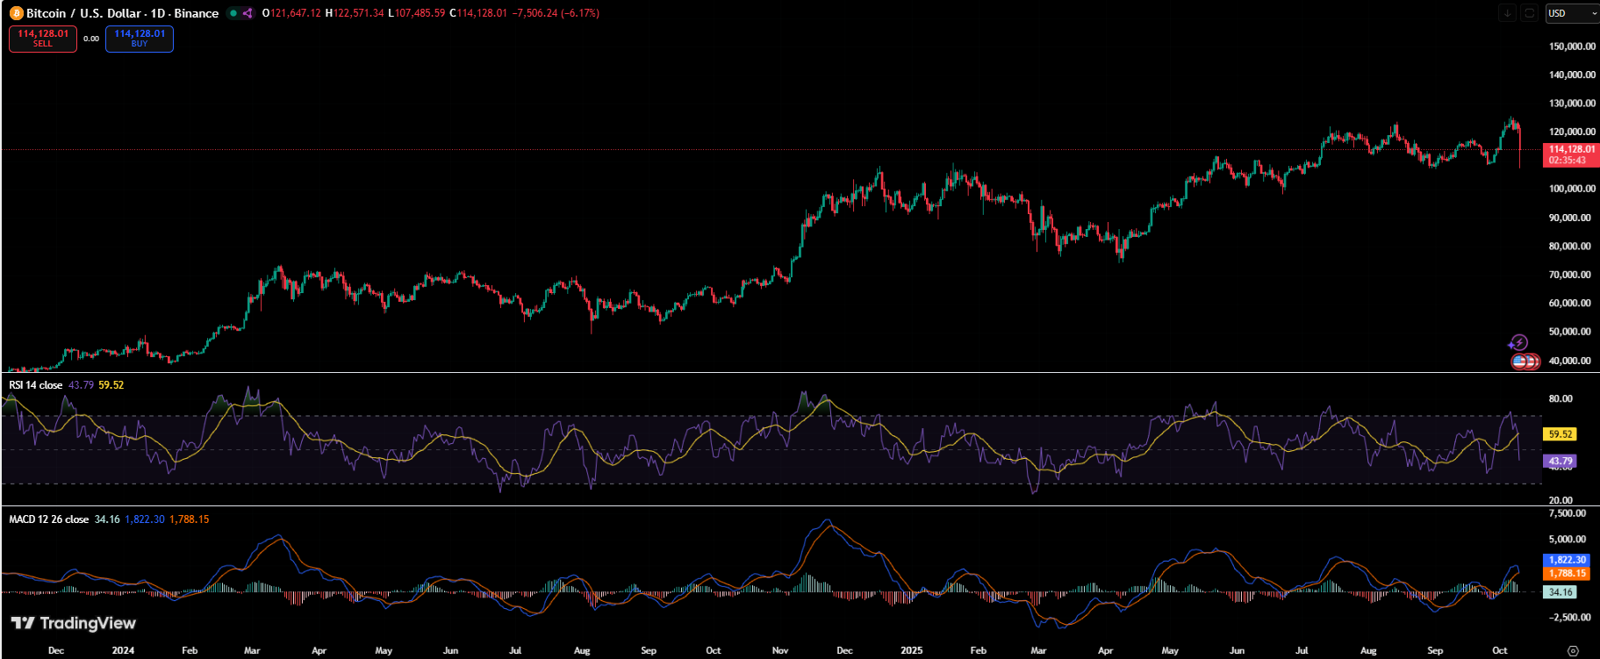This screenshot has width=1600, height=659.
Task: Click the blue BUY 114,128.01 button
Action: point(140,39)
